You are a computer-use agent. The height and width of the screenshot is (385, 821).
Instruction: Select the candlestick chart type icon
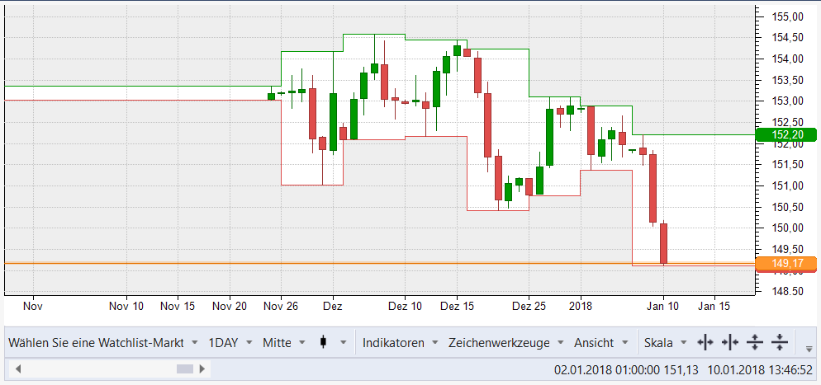pos(322,342)
